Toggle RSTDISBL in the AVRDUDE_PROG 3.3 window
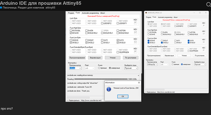The height and width of the screenshot is (115, 211). coord(148,32)
